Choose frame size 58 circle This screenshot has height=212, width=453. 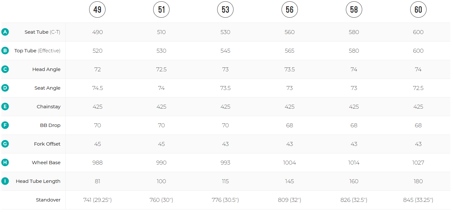(354, 10)
